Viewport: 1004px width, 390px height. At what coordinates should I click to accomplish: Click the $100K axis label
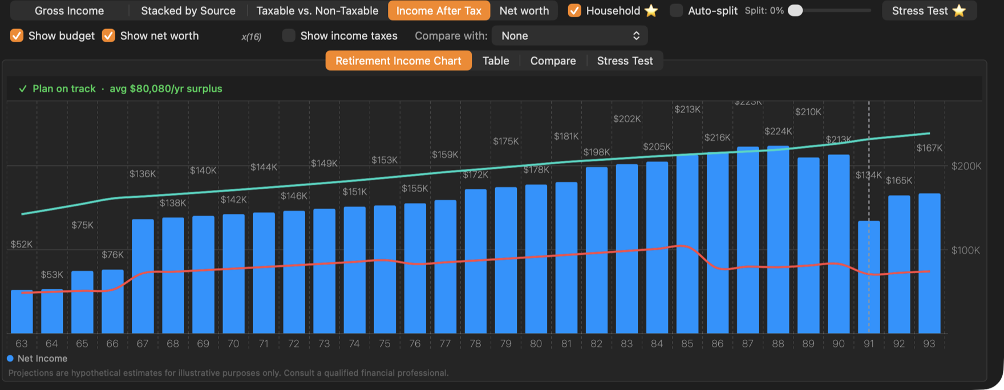(x=966, y=251)
